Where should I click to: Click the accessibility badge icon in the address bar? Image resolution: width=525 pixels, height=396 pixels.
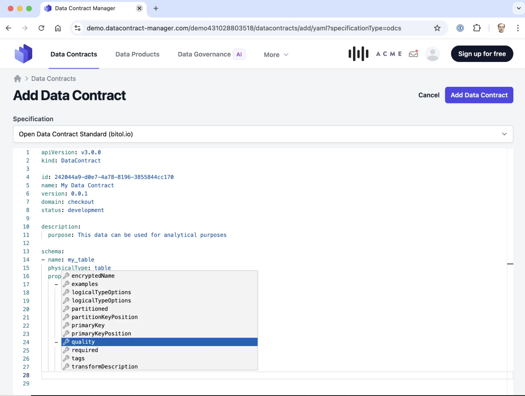460,28
